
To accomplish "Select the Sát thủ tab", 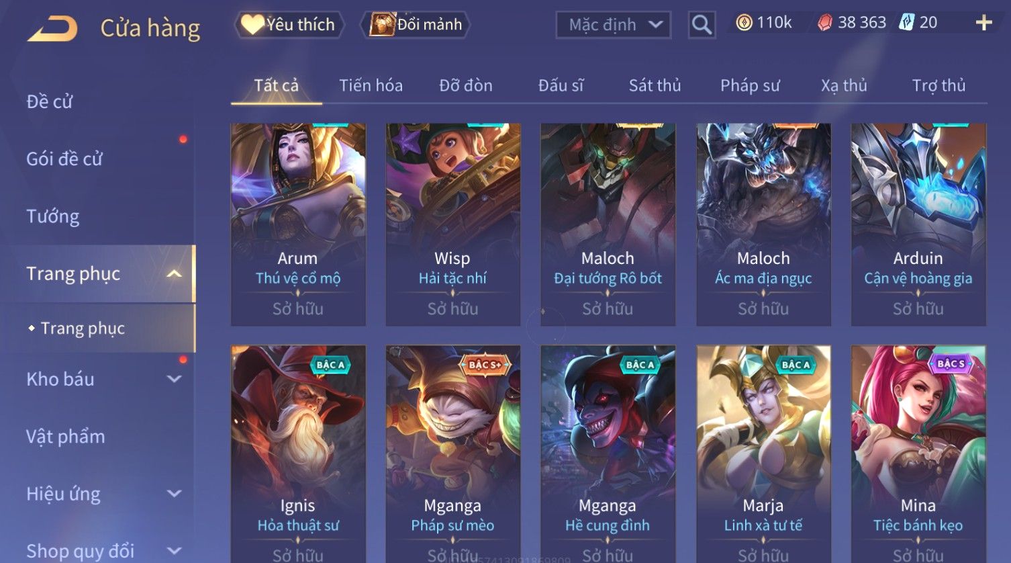I will [655, 85].
